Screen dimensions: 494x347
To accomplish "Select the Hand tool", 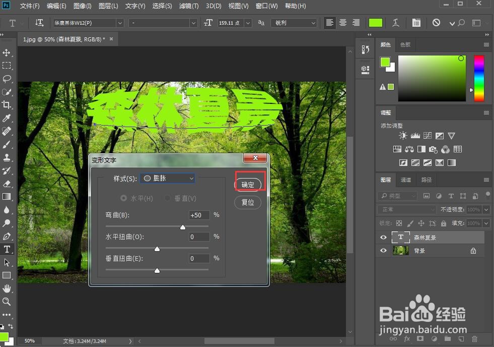I will pos(7,288).
